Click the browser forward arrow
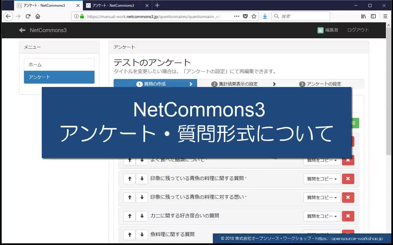 (x=18, y=17)
